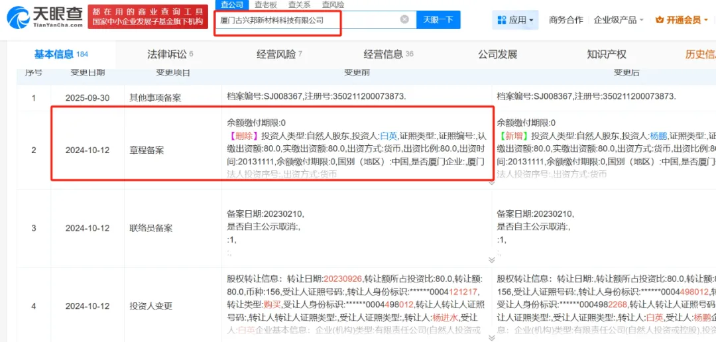Click into the company name search field
The width and height of the screenshot is (716, 342).
point(305,20)
